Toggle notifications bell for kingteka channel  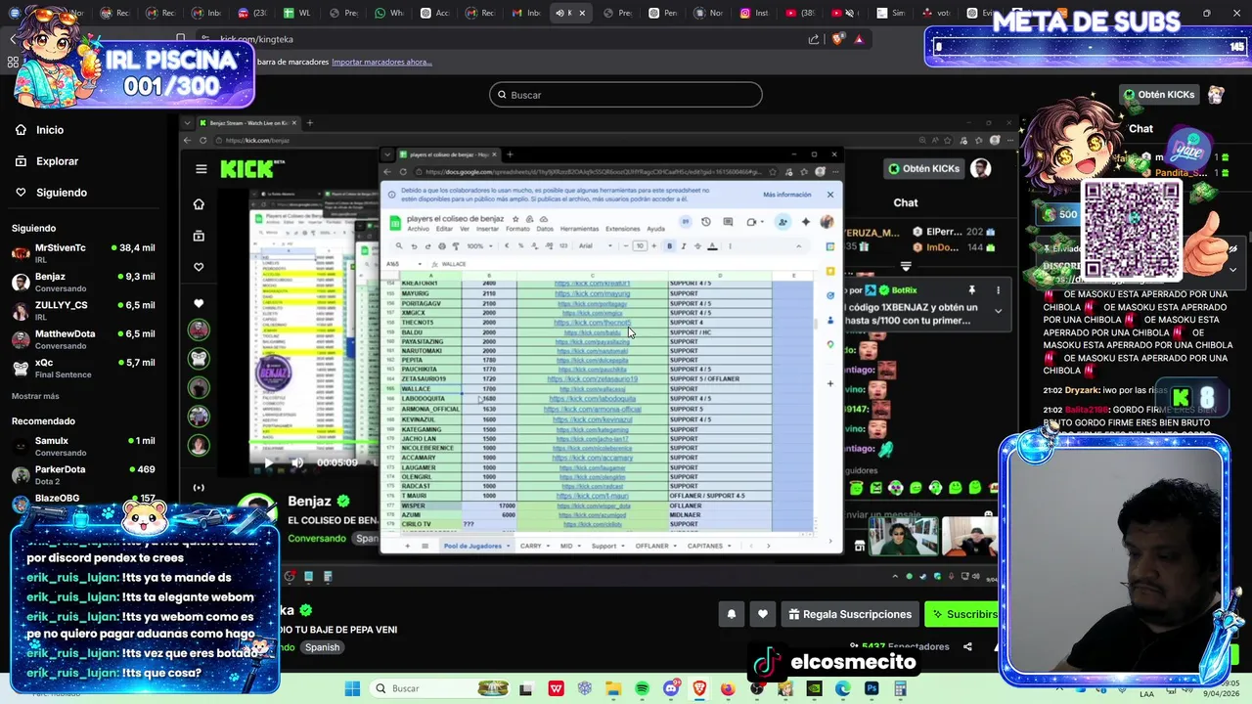(x=731, y=614)
